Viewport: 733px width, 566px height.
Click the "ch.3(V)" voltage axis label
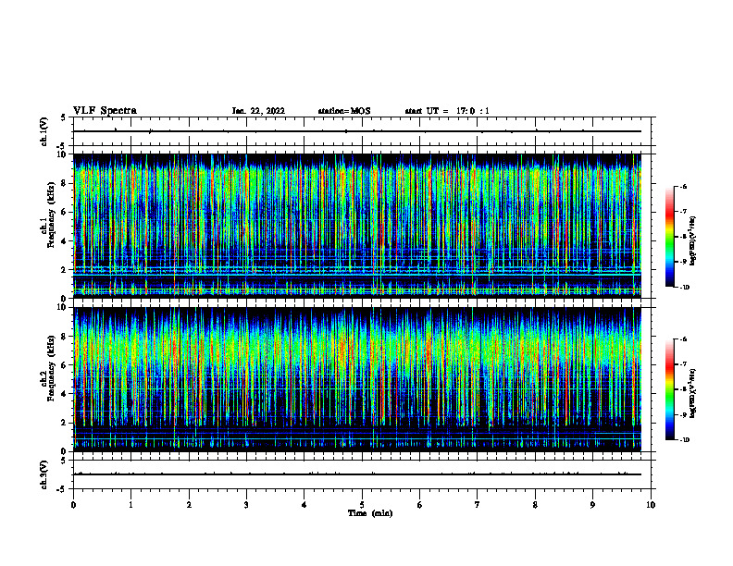44,474
